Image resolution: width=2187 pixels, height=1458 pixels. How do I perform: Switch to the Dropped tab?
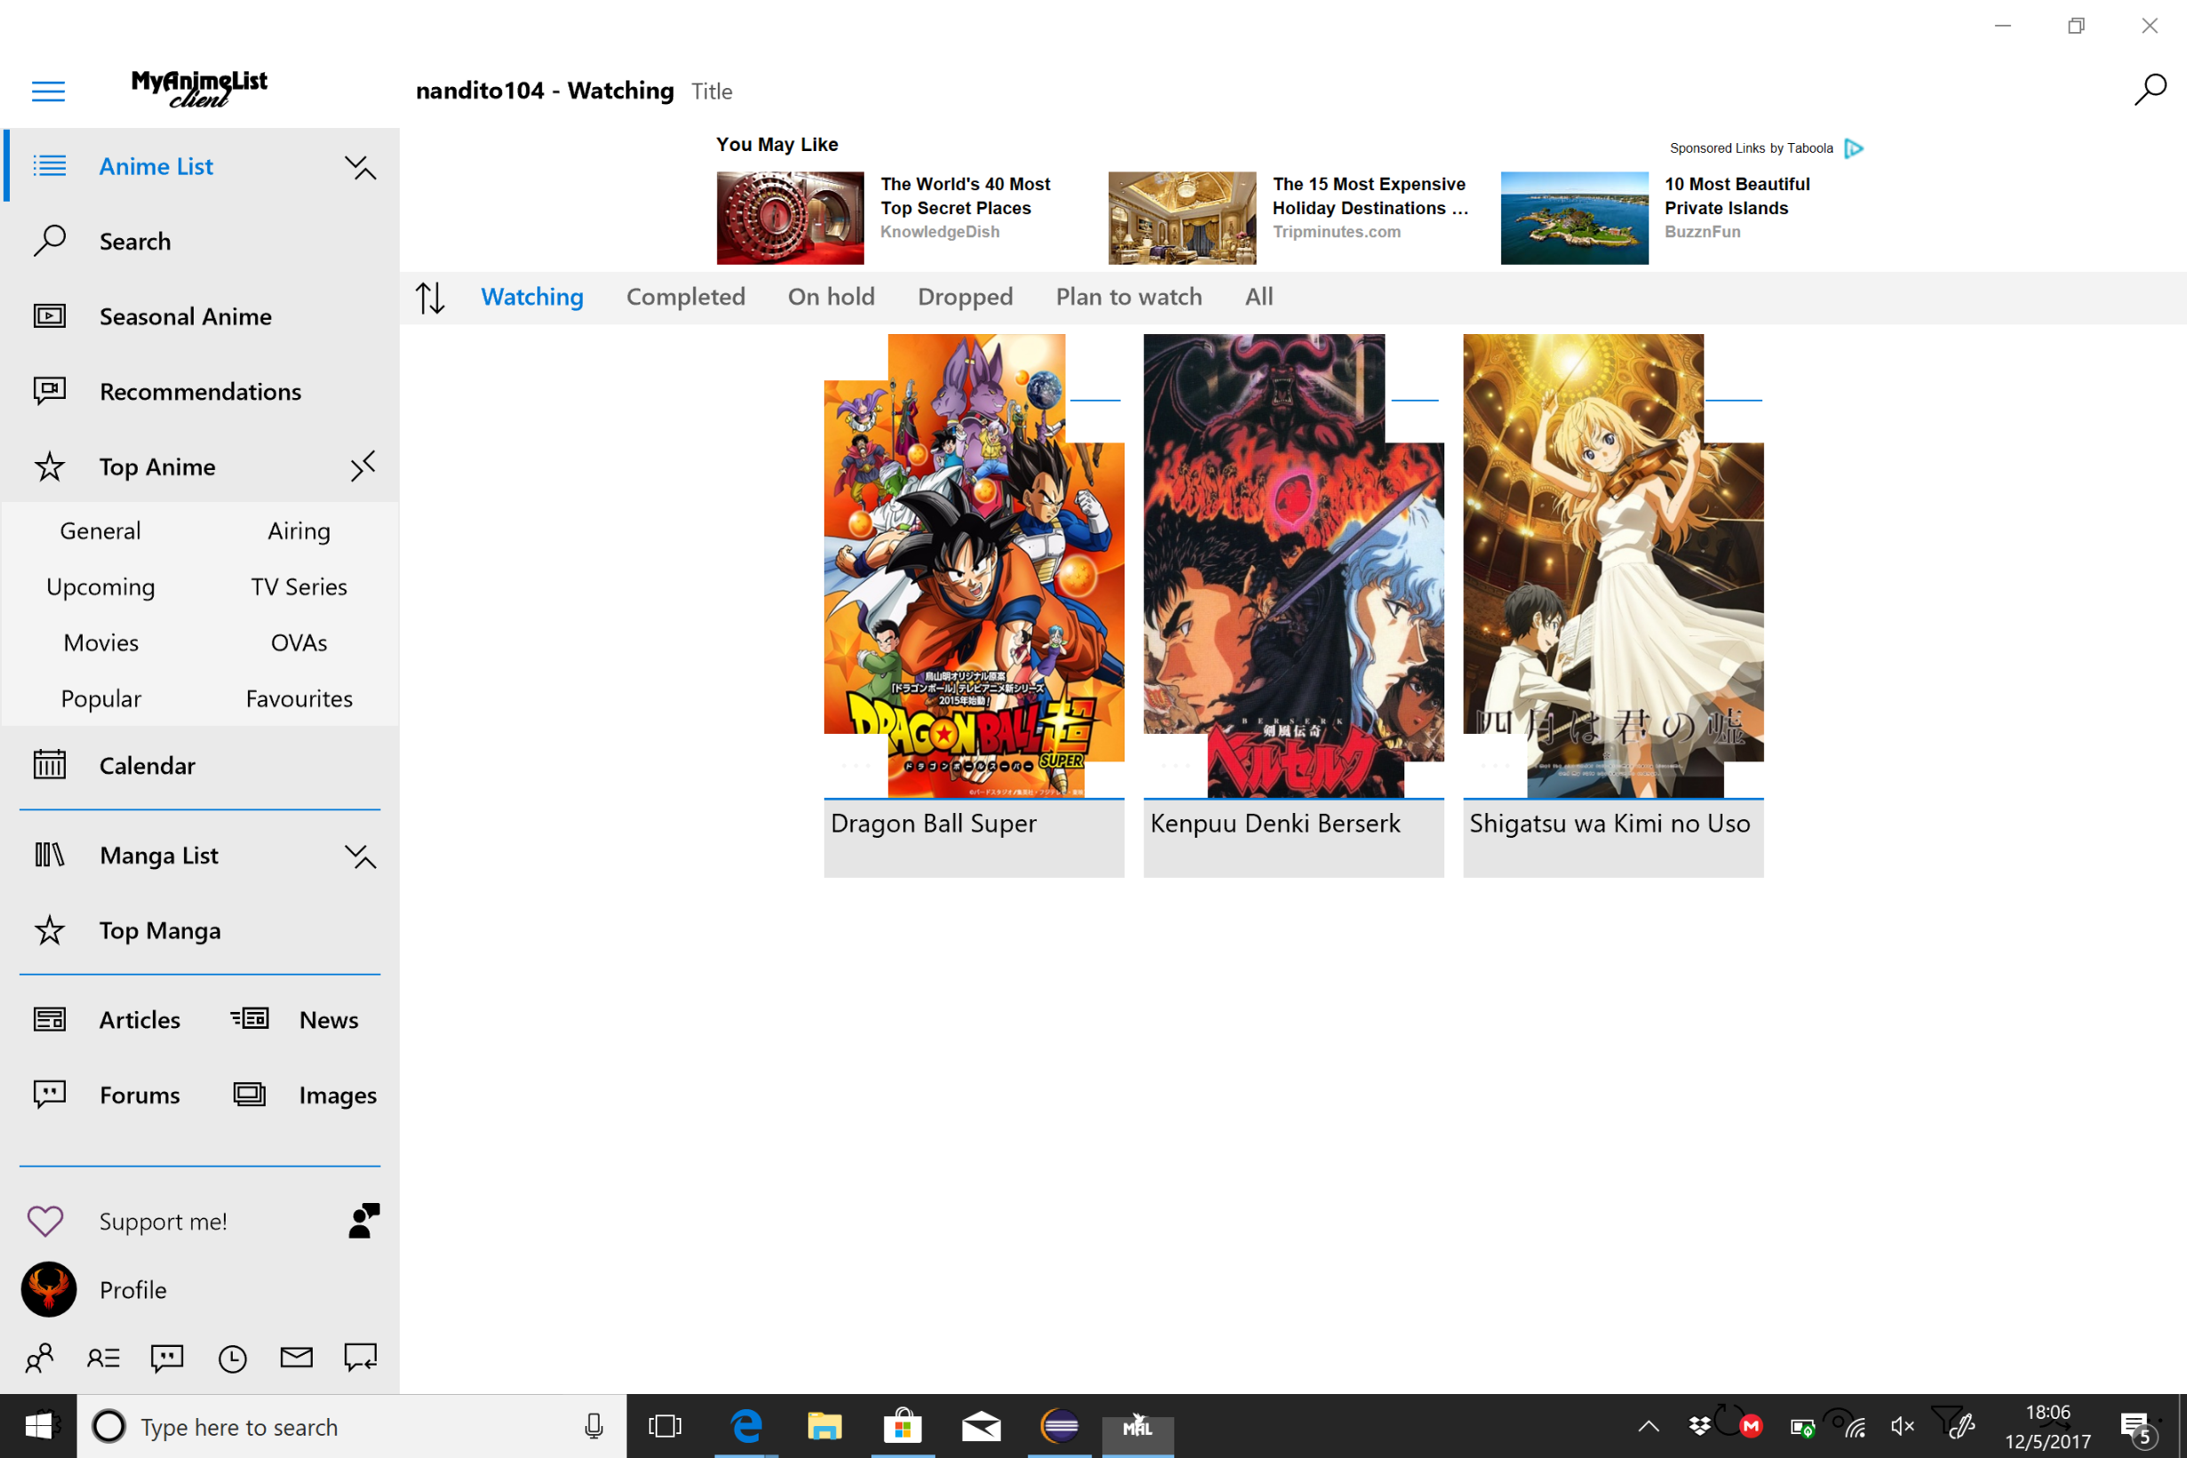(965, 297)
